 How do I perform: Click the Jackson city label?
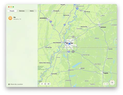(103, 27)
